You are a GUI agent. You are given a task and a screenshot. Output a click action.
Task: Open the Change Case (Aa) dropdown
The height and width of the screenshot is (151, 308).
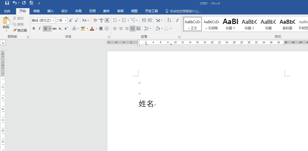click(85, 20)
